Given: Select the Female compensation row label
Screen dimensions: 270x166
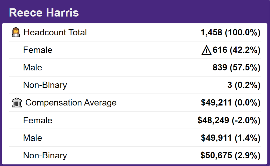Looking at the screenshot, I should [38, 120].
